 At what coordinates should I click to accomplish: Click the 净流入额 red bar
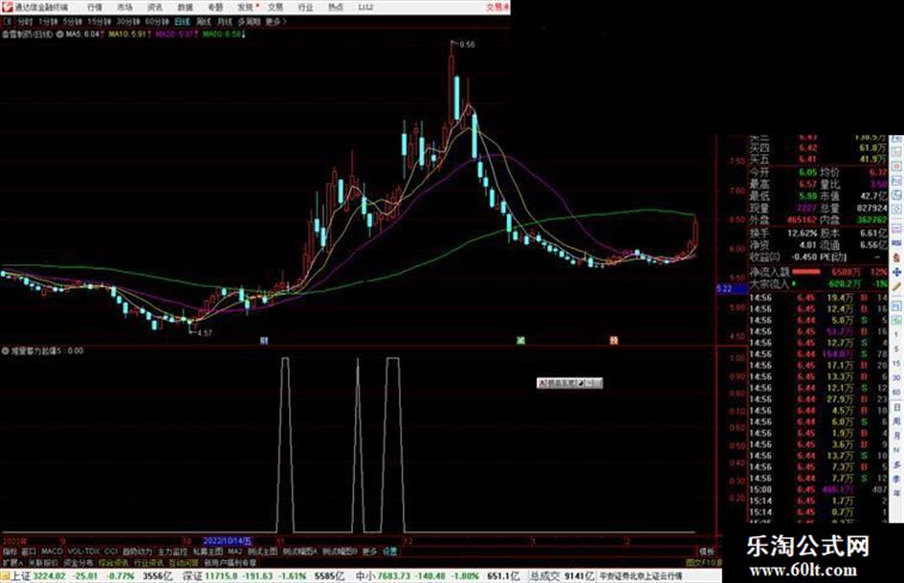tap(806, 272)
